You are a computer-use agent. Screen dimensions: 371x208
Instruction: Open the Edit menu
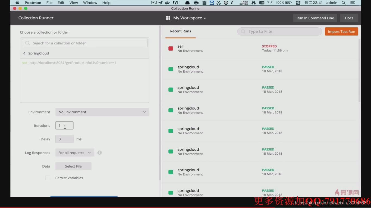[x=61, y=3]
